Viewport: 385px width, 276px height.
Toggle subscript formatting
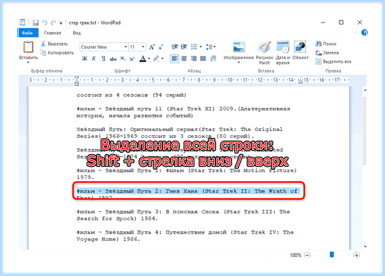click(123, 58)
